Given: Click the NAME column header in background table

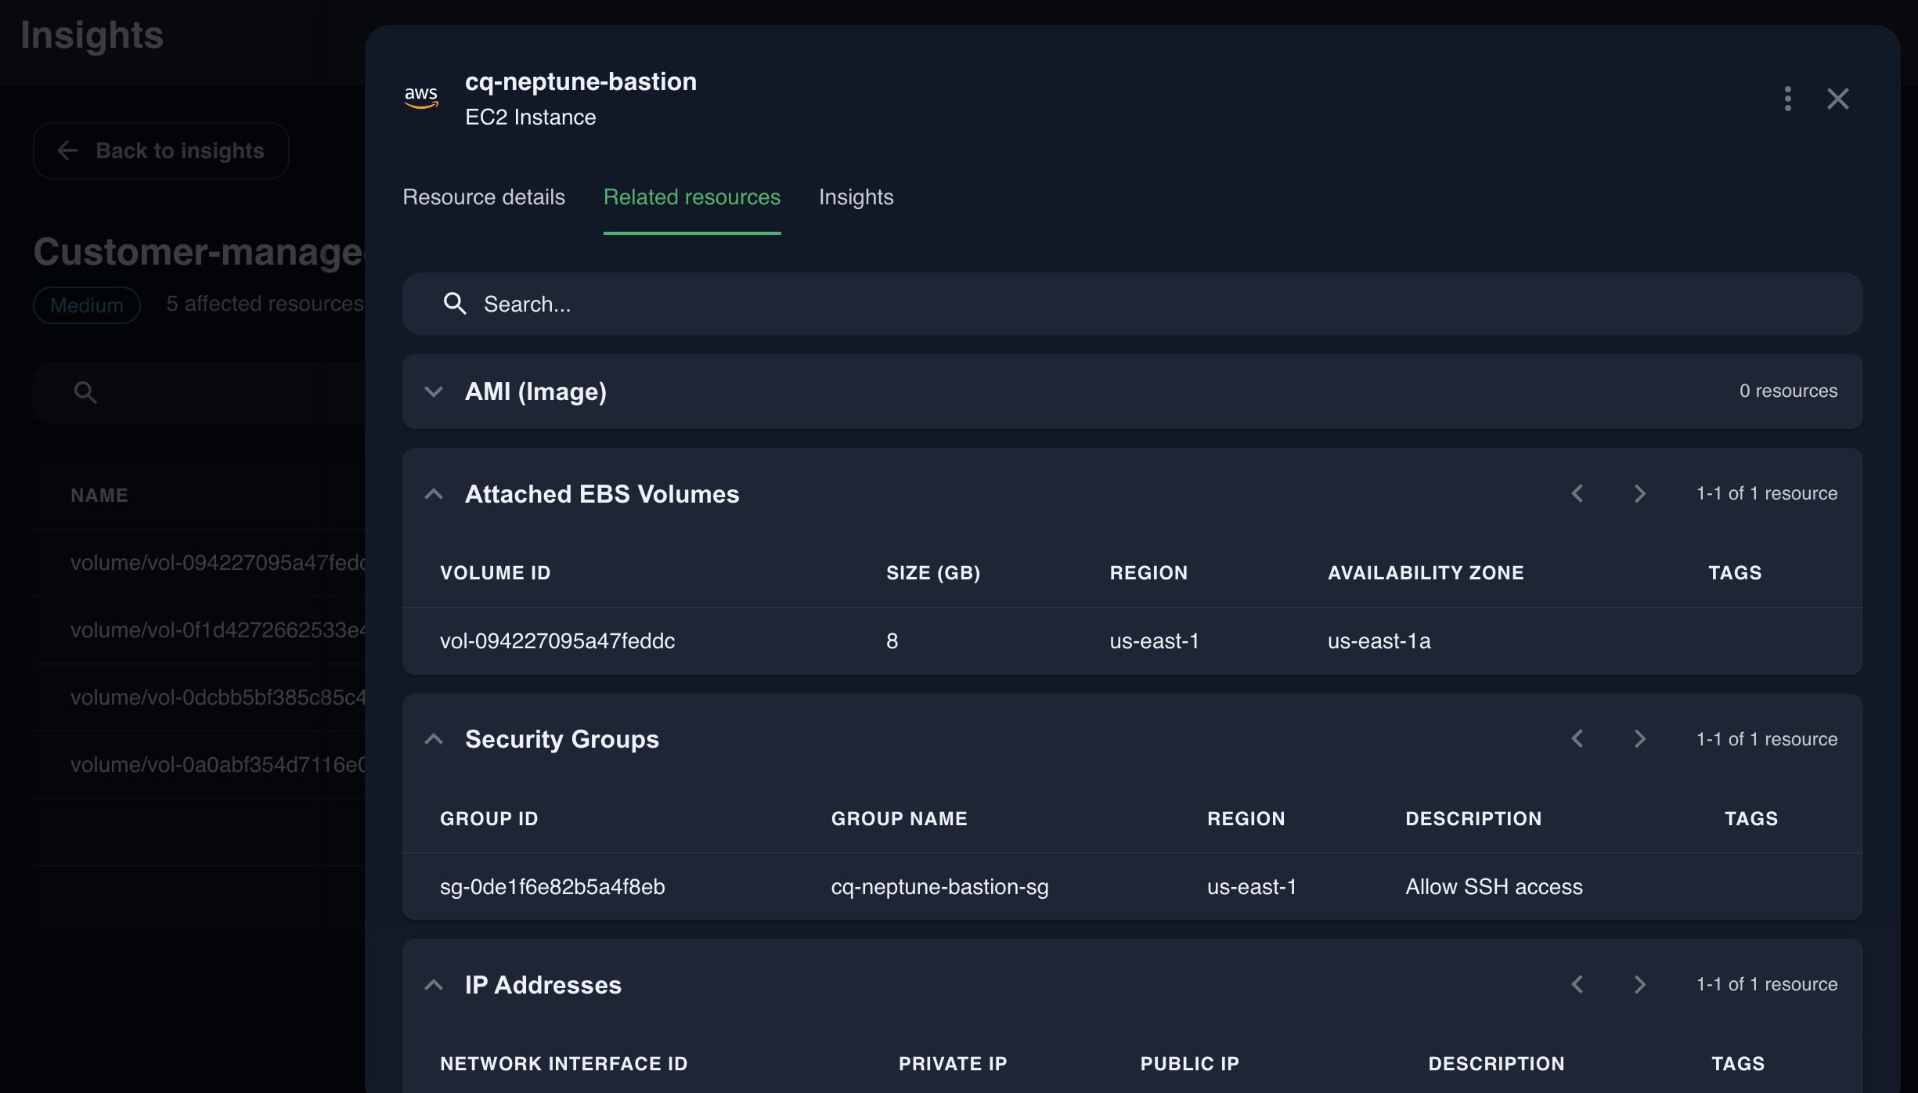Looking at the screenshot, I should 99,496.
